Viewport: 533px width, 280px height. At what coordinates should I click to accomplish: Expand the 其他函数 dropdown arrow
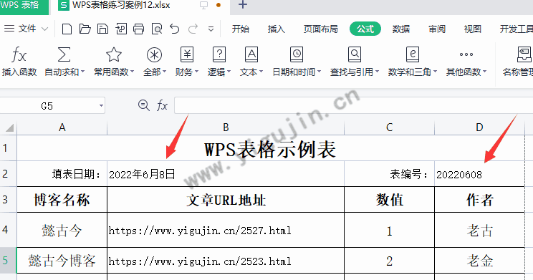point(484,72)
